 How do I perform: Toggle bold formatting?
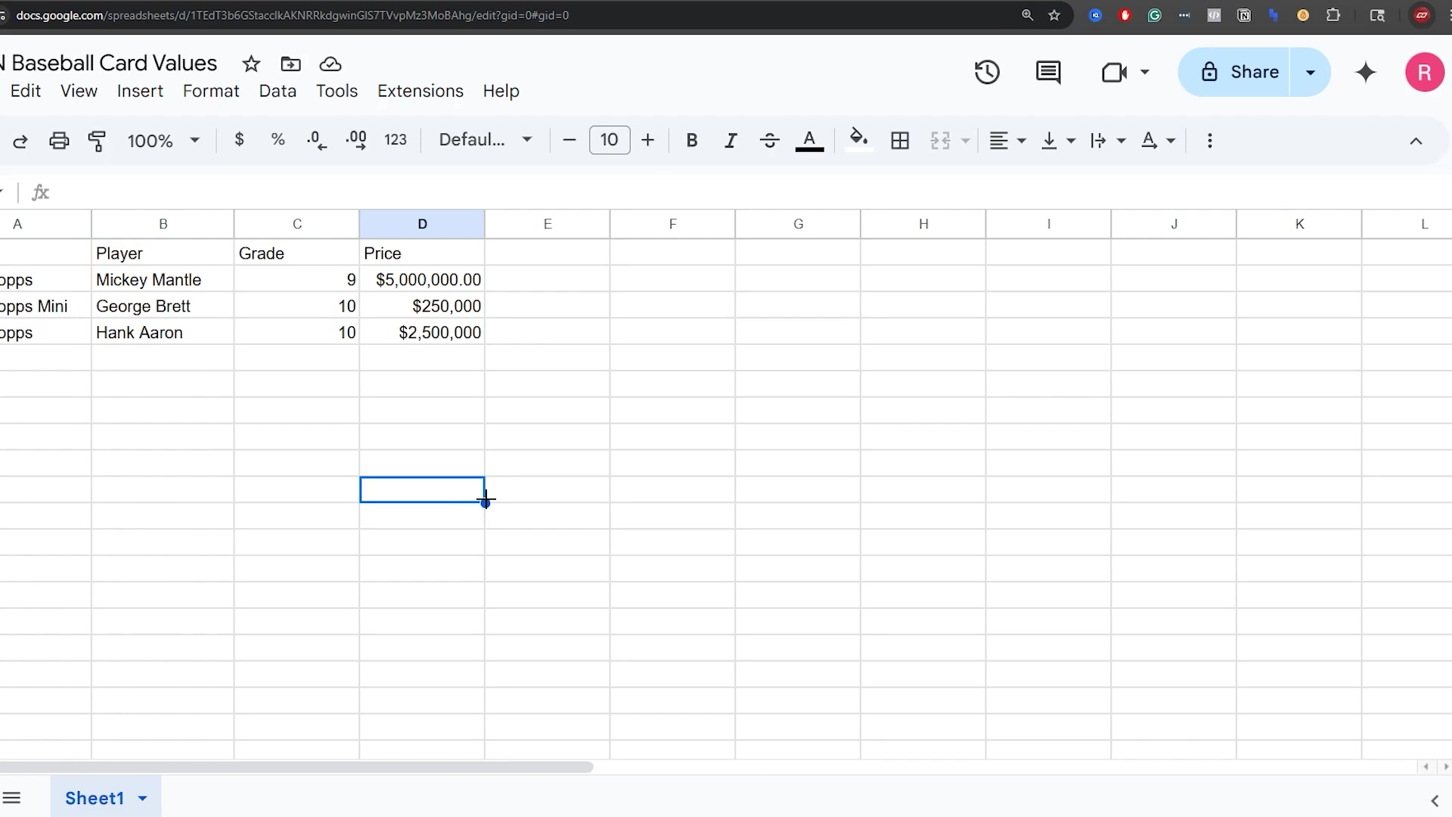[x=691, y=141]
